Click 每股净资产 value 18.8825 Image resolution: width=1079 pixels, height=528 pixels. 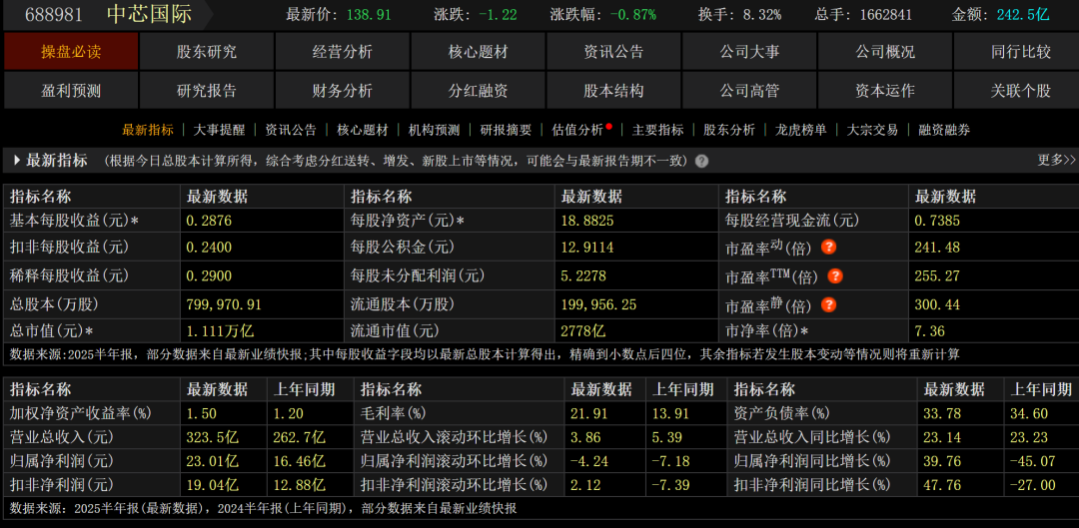click(587, 221)
